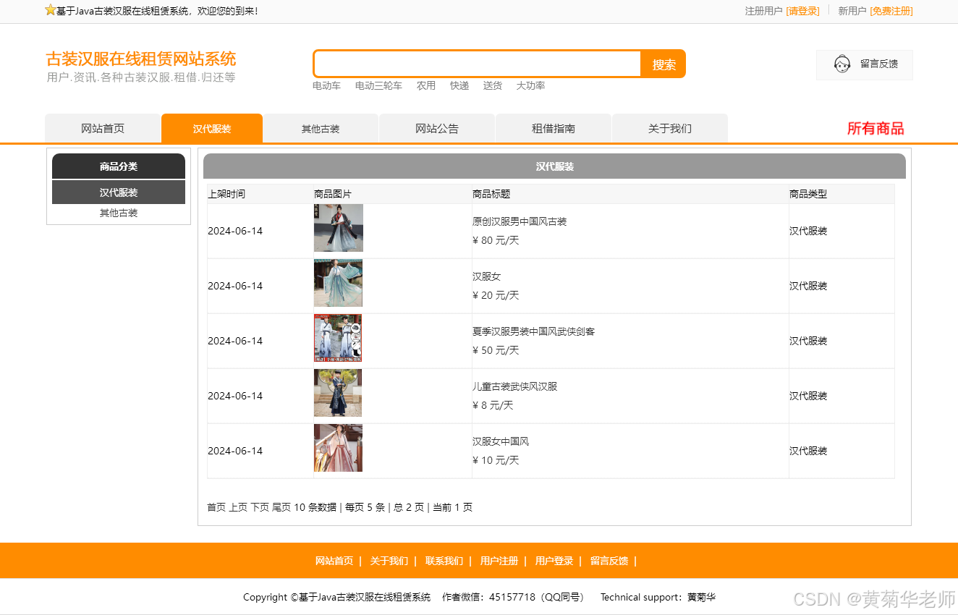Open thumbnail of 夏季汉服男装中国风武侠剑客
Viewport: 958px width, 615px height.
pyautogui.click(x=338, y=338)
